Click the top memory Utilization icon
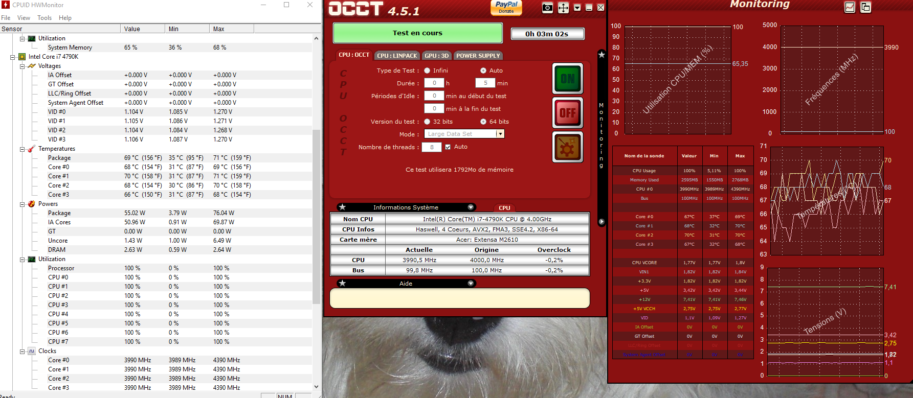Viewport: 913px width, 398px height. click(x=32, y=38)
